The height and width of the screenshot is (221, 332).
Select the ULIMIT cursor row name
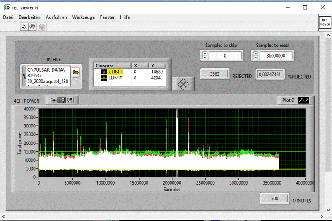[115, 72]
